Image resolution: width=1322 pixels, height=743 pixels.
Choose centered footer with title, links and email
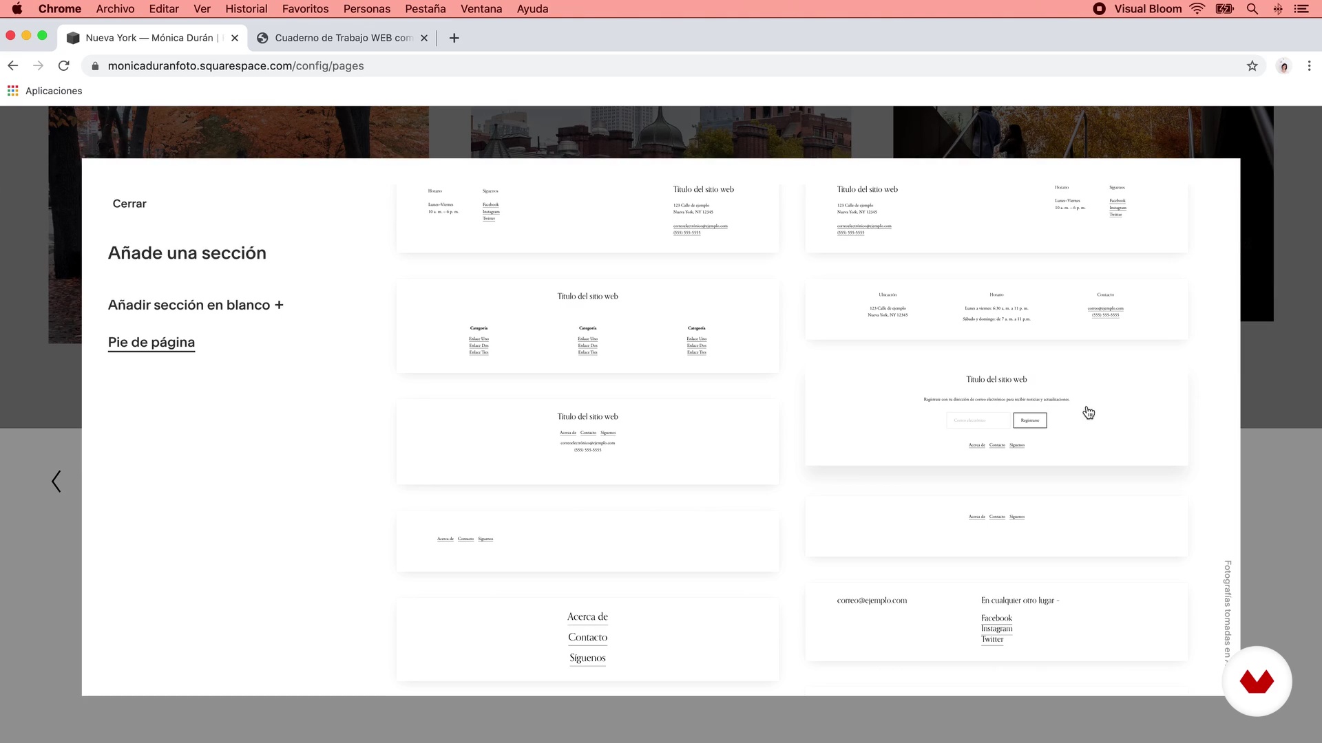pos(587,442)
